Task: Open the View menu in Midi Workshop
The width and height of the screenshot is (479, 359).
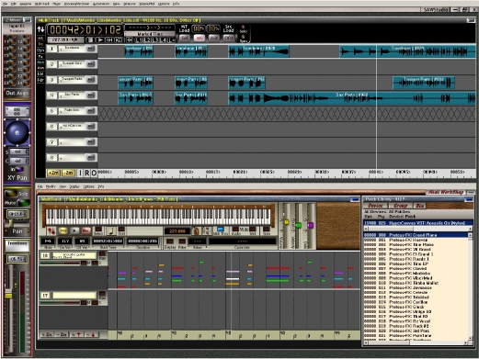Action: click(x=63, y=186)
